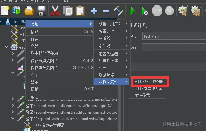Viewport: 206px width, 131px height.
Task: Collapse the 登录11 sampler node
Action: pyautogui.click(x=13, y=118)
